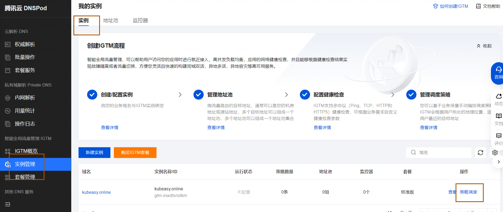Expand the right floating panel arrow
This screenshot has width=503, height=212.
click(x=498, y=162)
